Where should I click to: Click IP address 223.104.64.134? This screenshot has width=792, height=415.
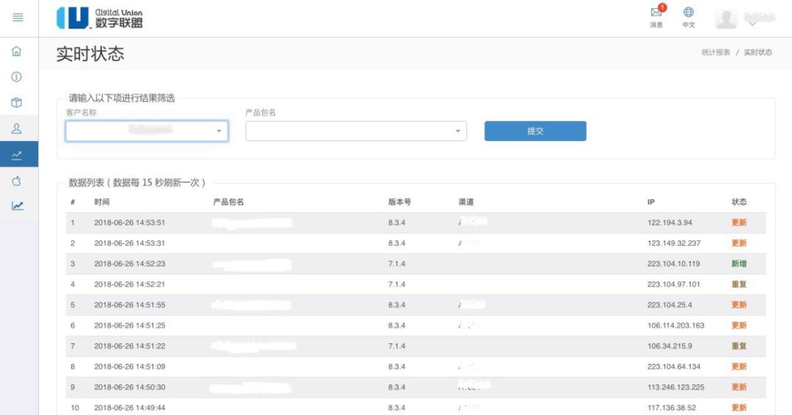pyautogui.click(x=674, y=367)
